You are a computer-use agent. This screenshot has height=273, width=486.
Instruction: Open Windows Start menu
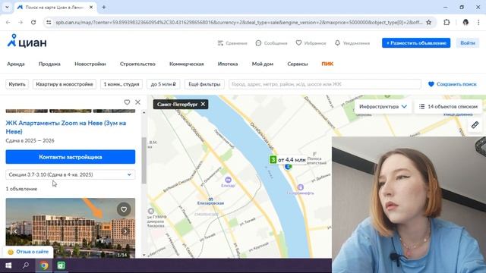[8, 265]
